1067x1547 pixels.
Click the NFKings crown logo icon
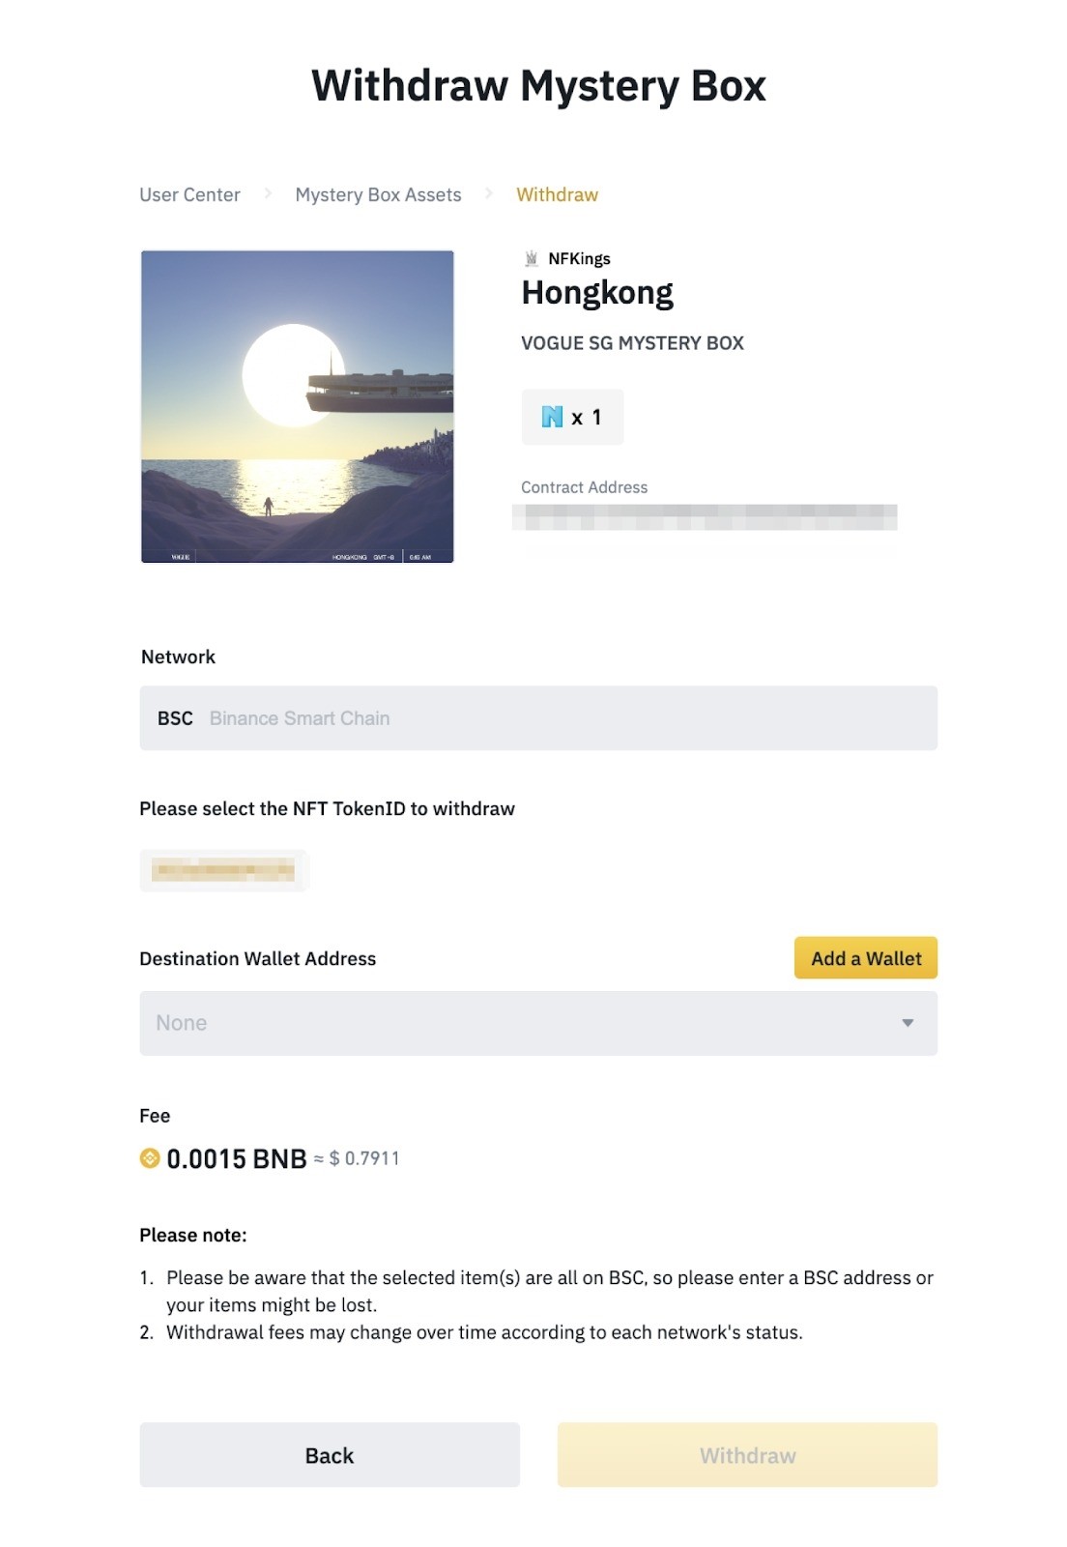click(x=531, y=259)
